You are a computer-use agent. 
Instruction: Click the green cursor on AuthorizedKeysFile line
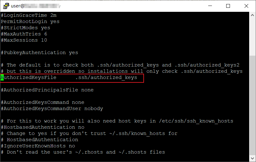click(x=2, y=77)
